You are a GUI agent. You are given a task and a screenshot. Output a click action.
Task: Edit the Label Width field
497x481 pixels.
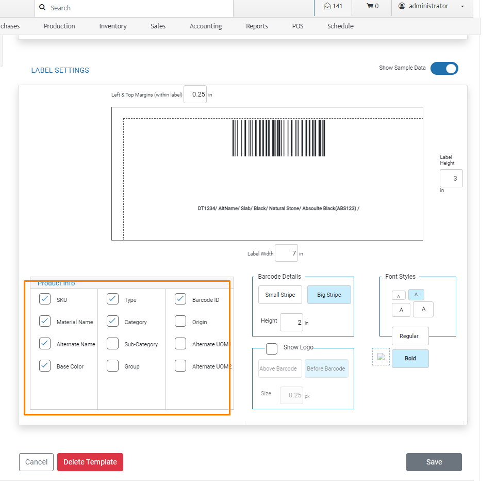coord(286,253)
